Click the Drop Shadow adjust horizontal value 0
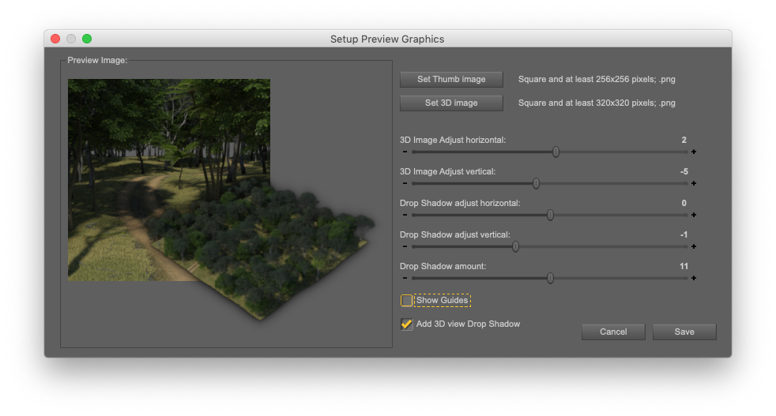Viewport: 776px width, 416px height. pos(684,204)
